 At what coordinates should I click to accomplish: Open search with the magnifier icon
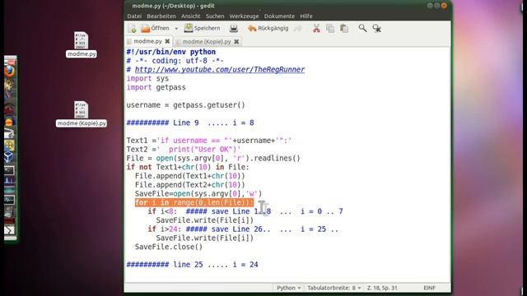pyautogui.click(x=362, y=28)
